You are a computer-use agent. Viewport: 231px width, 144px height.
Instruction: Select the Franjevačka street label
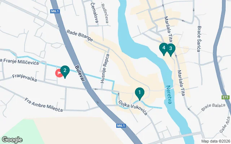[25, 78]
